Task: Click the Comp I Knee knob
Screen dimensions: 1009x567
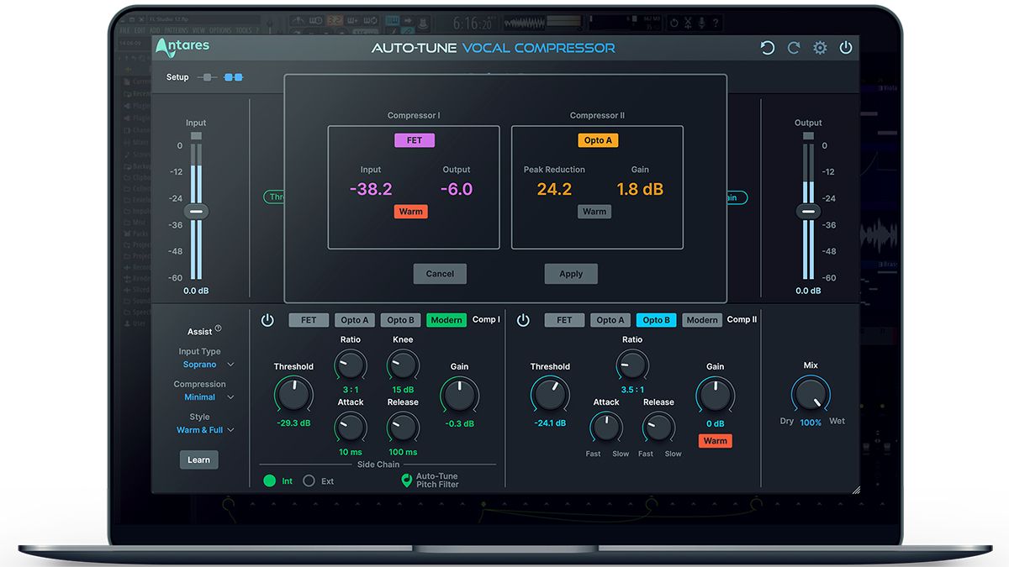Action: tap(403, 365)
